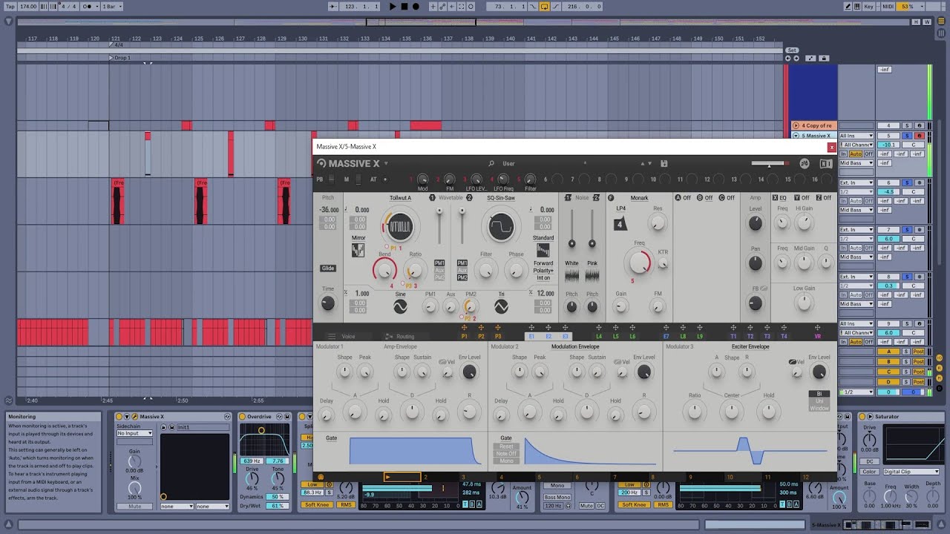The width and height of the screenshot is (950, 534).
Task: Open the Massive X preset search magnifier
Action: click(x=491, y=163)
